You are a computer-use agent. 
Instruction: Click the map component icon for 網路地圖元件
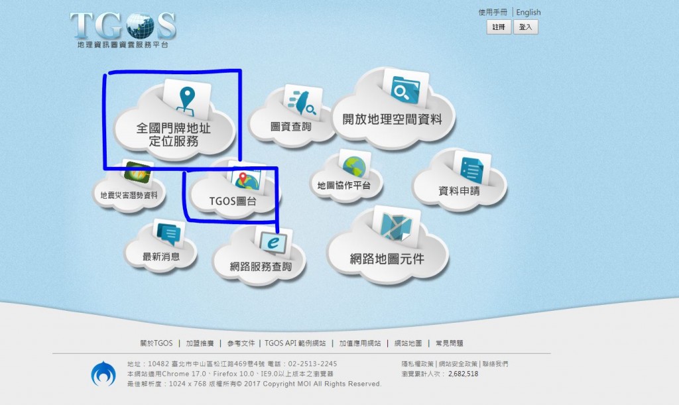pos(397,227)
